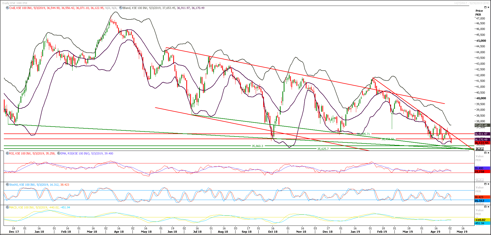Maximize the main price chart pane
Image resolution: width=491 pixels, height=235 pixels.
click(x=485, y=7)
